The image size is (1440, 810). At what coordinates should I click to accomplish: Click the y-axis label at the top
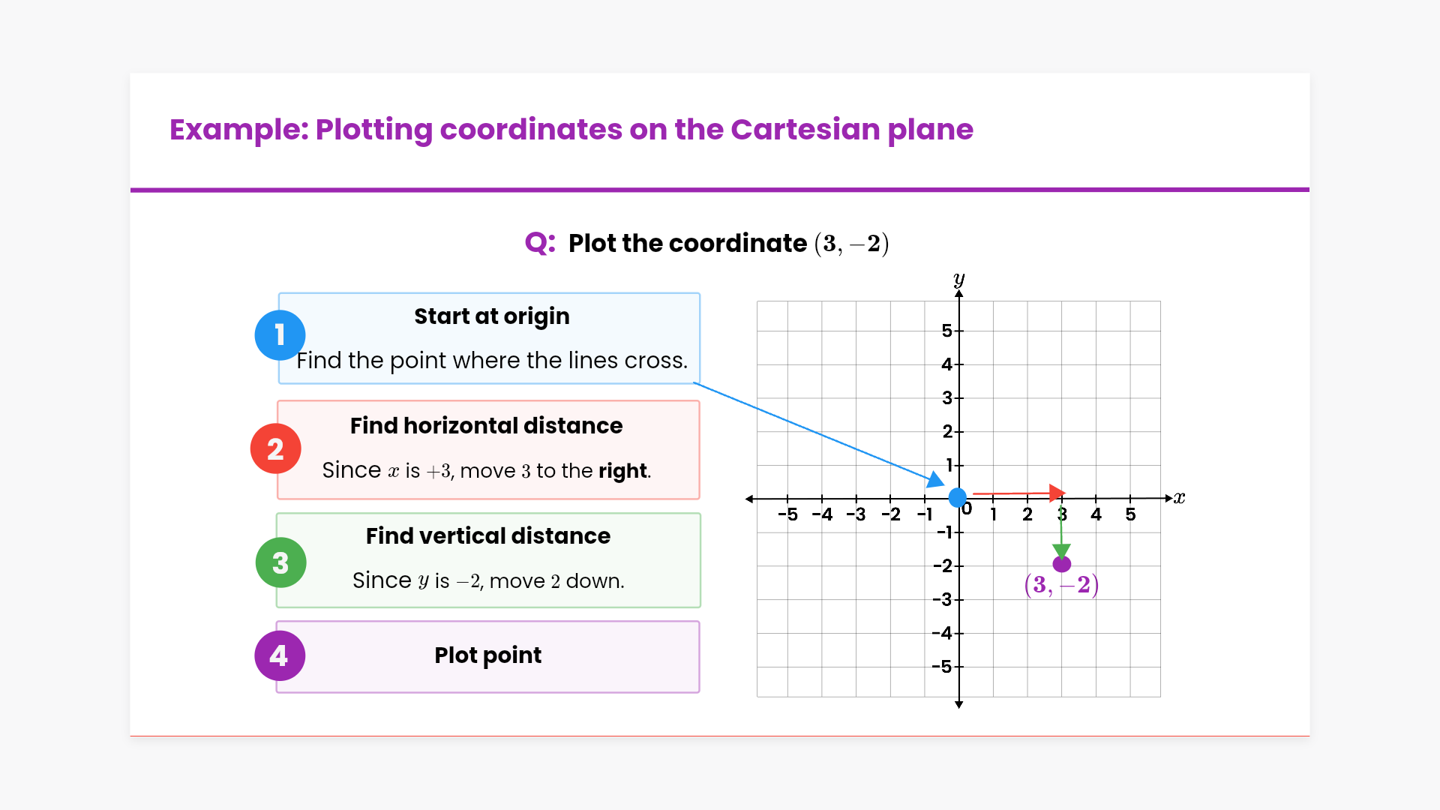coord(958,280)
